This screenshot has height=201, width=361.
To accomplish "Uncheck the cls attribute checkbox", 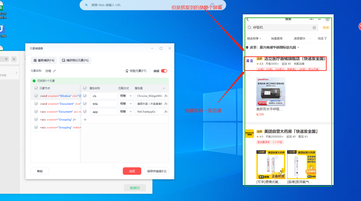I will [x=85, y=96].
